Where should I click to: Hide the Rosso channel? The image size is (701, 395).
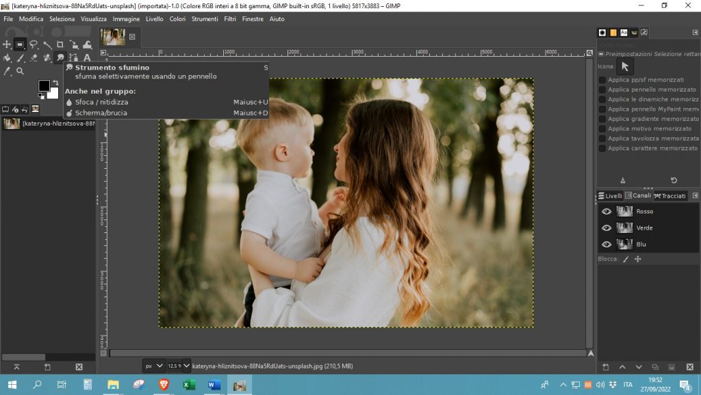point(605,211)
